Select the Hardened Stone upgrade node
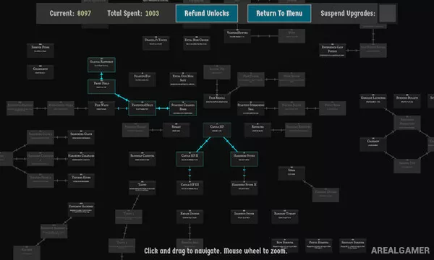Screen dimensions: 434x260 [244, 159]
